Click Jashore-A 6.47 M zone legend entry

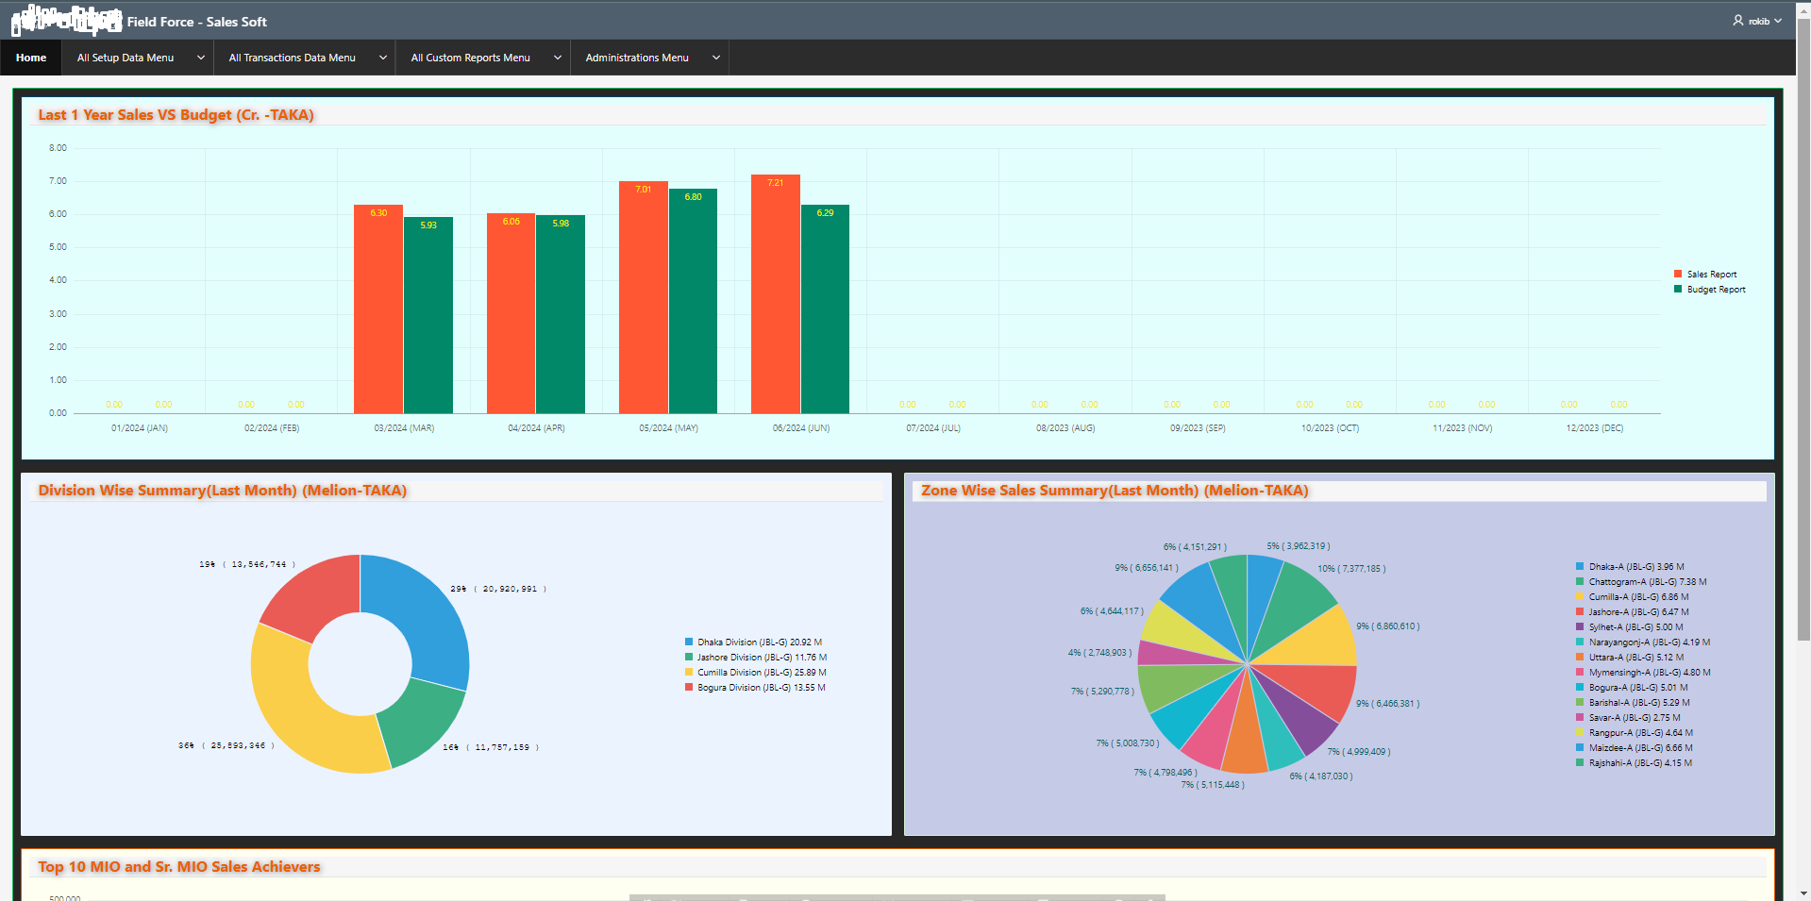coord(1633,612)
